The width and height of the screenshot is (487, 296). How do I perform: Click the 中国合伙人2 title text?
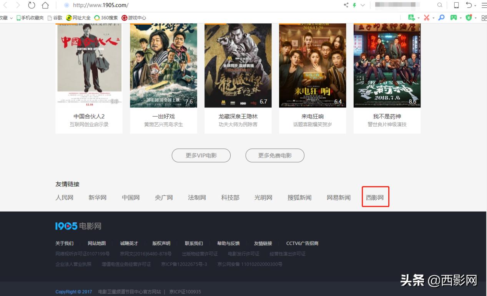89,116
